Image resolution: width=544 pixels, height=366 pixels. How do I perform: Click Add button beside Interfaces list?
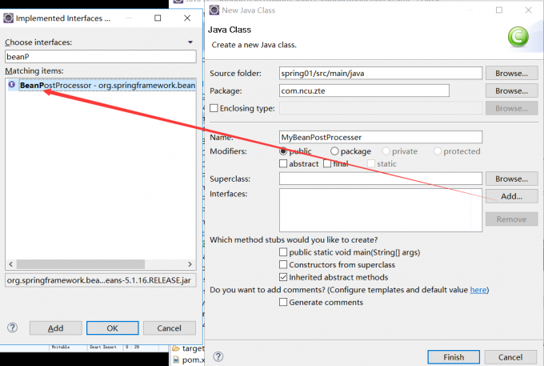tap(510, 196)
